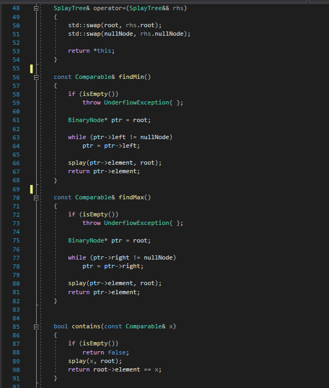
Task: Click 'std::swap(nullNode, rhs.nullNode);' line
Action: (129, 34)
